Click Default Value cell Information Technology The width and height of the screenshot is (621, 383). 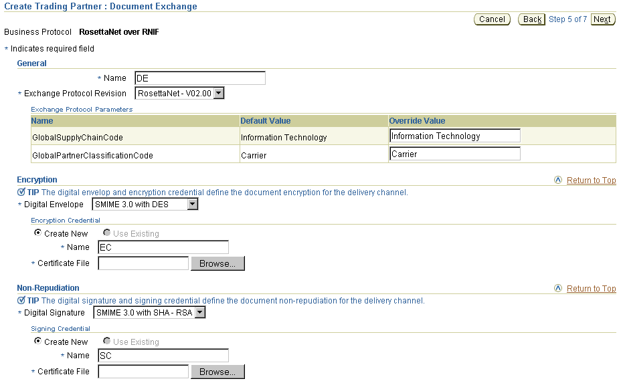click(284, 138)
